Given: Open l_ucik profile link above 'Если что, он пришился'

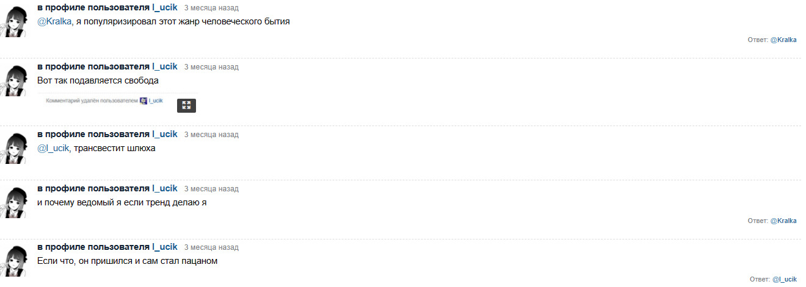Looking at the screenshot, I should tap(165, 247).
